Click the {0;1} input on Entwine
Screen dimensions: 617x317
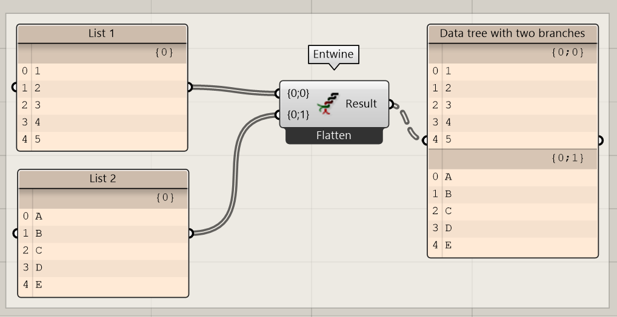point(298,115)
